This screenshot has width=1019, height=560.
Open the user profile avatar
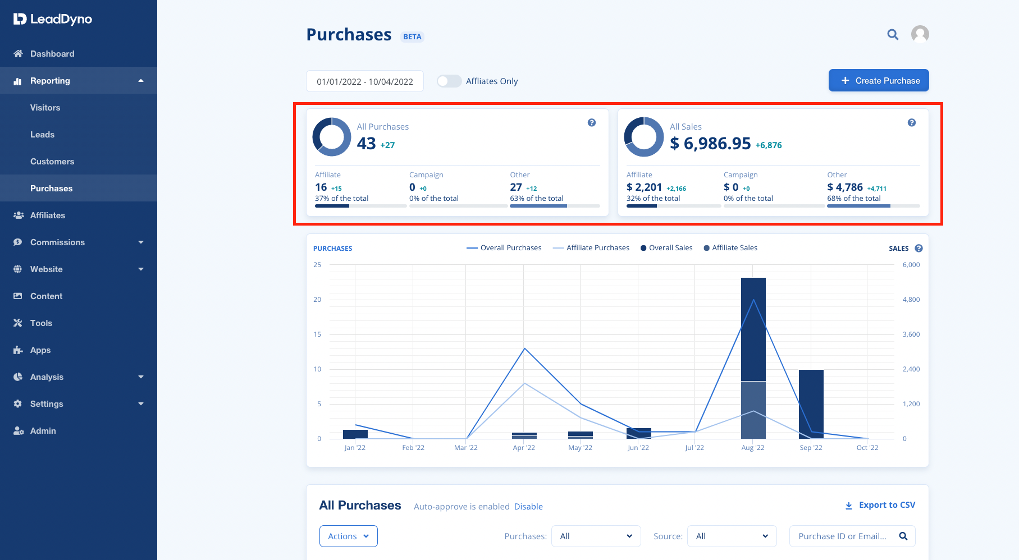920,34
